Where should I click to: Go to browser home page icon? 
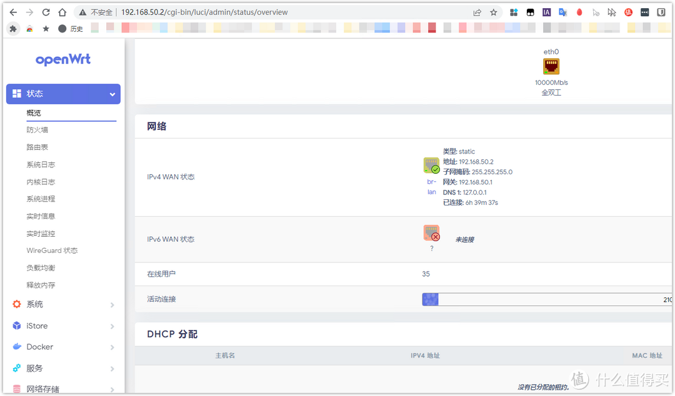(x=62, y=12)
